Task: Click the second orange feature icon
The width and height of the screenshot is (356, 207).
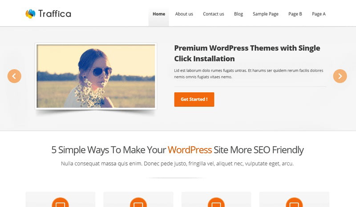Action: 138,202
